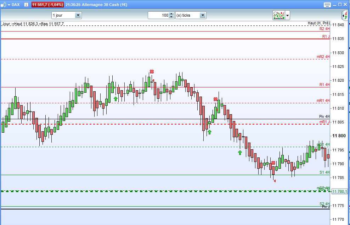The width and height of the screenshot is (350, 225).
Task: Click the 11 770 price axis label
Action: [338, 219]
